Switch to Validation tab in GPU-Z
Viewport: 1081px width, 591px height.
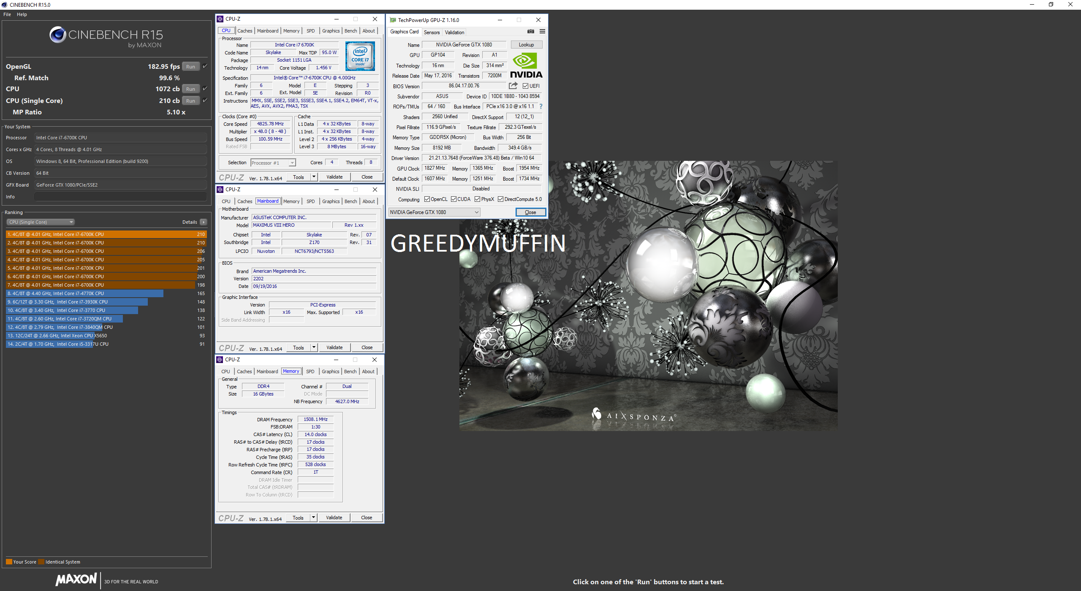tap(454, 32)
